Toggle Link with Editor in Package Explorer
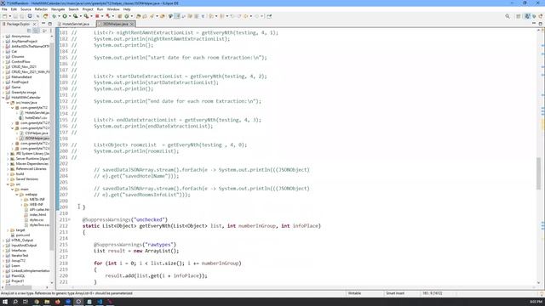The image size is (545, 306). 36,31
